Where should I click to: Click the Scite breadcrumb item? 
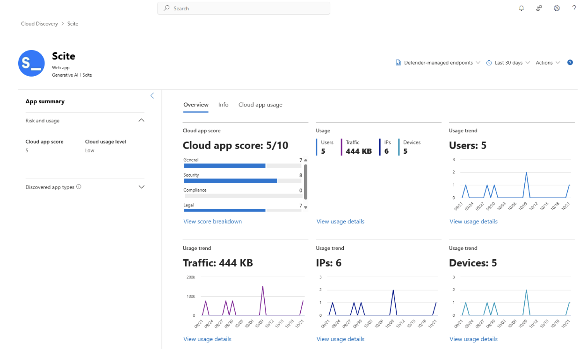tap(72, 23)
